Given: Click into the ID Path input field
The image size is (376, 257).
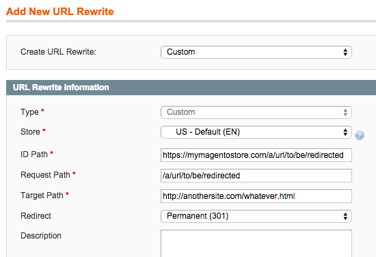Looking at the screenshot, I should point(256,155).
